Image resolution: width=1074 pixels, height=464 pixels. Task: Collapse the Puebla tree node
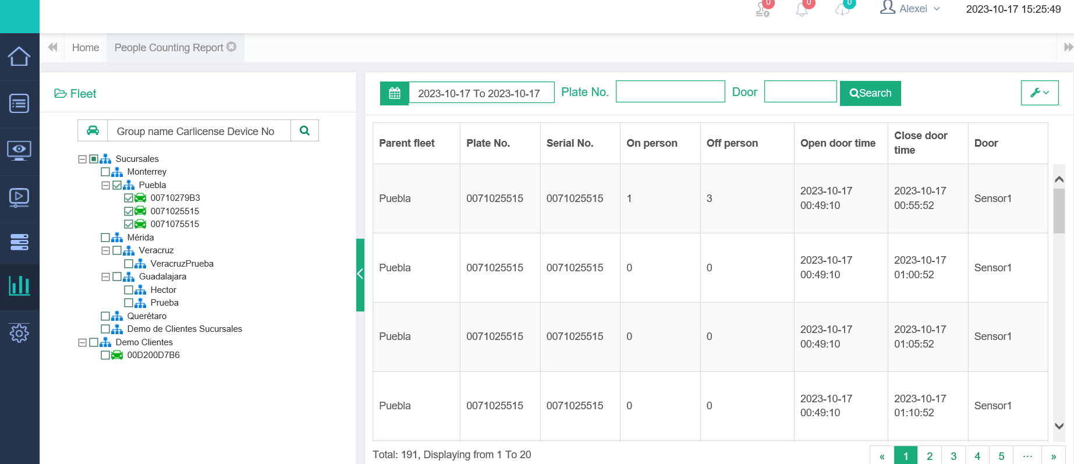tap(105, 185)
